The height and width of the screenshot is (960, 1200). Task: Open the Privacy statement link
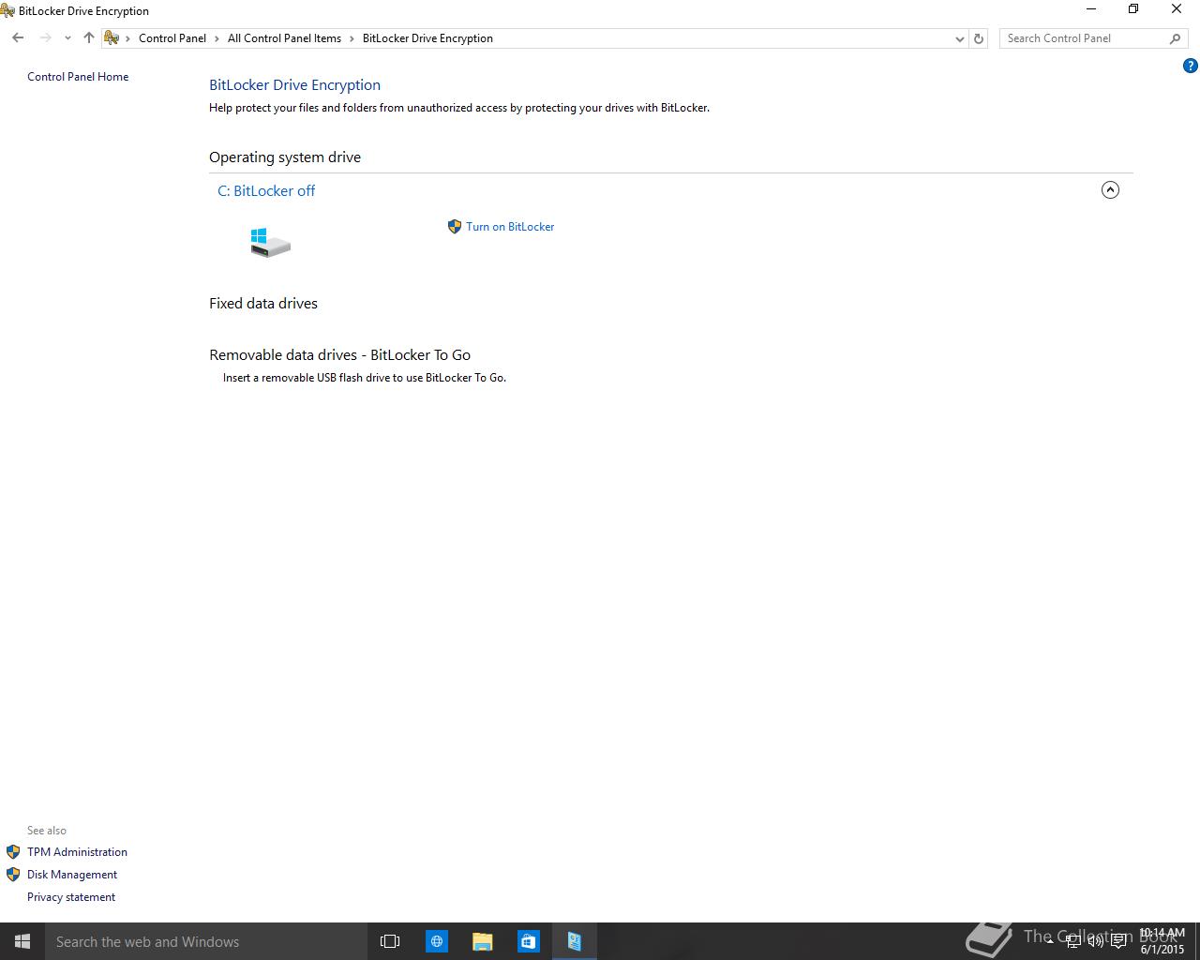[x=71, y=897]
